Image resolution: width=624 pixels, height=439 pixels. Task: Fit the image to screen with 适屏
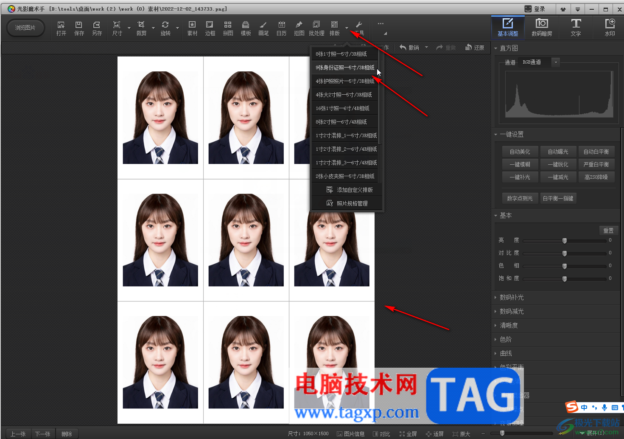tap(435, 434)
